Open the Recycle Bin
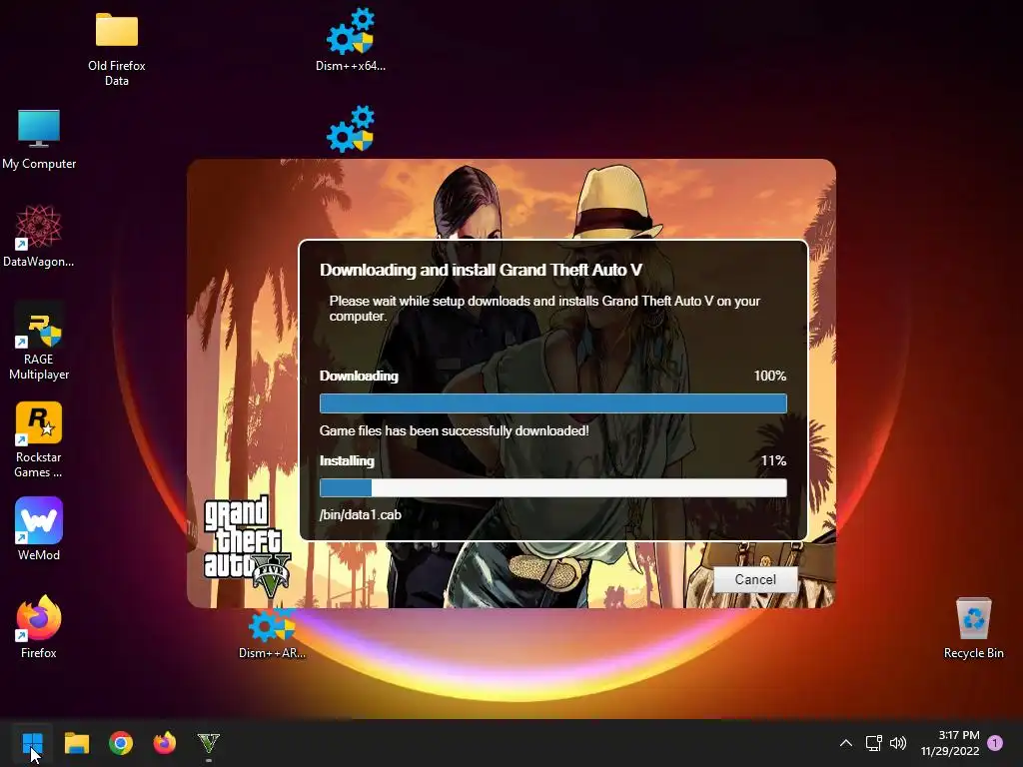The height and width of the screenshot is (767, 1023). (973, 628)
